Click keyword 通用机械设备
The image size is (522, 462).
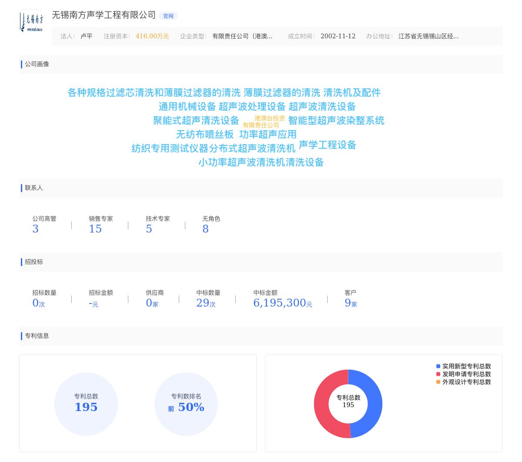[x=187, y=107]
